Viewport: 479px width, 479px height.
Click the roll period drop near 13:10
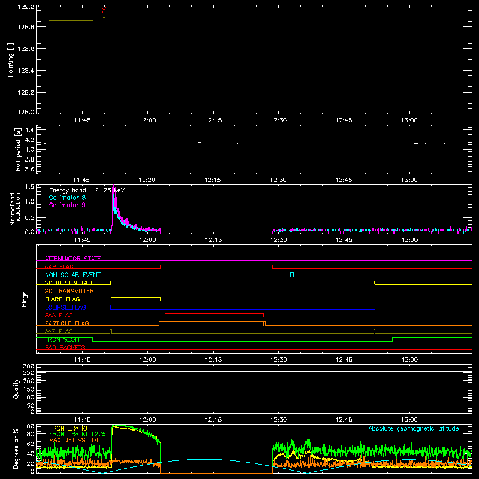point(451,158)
